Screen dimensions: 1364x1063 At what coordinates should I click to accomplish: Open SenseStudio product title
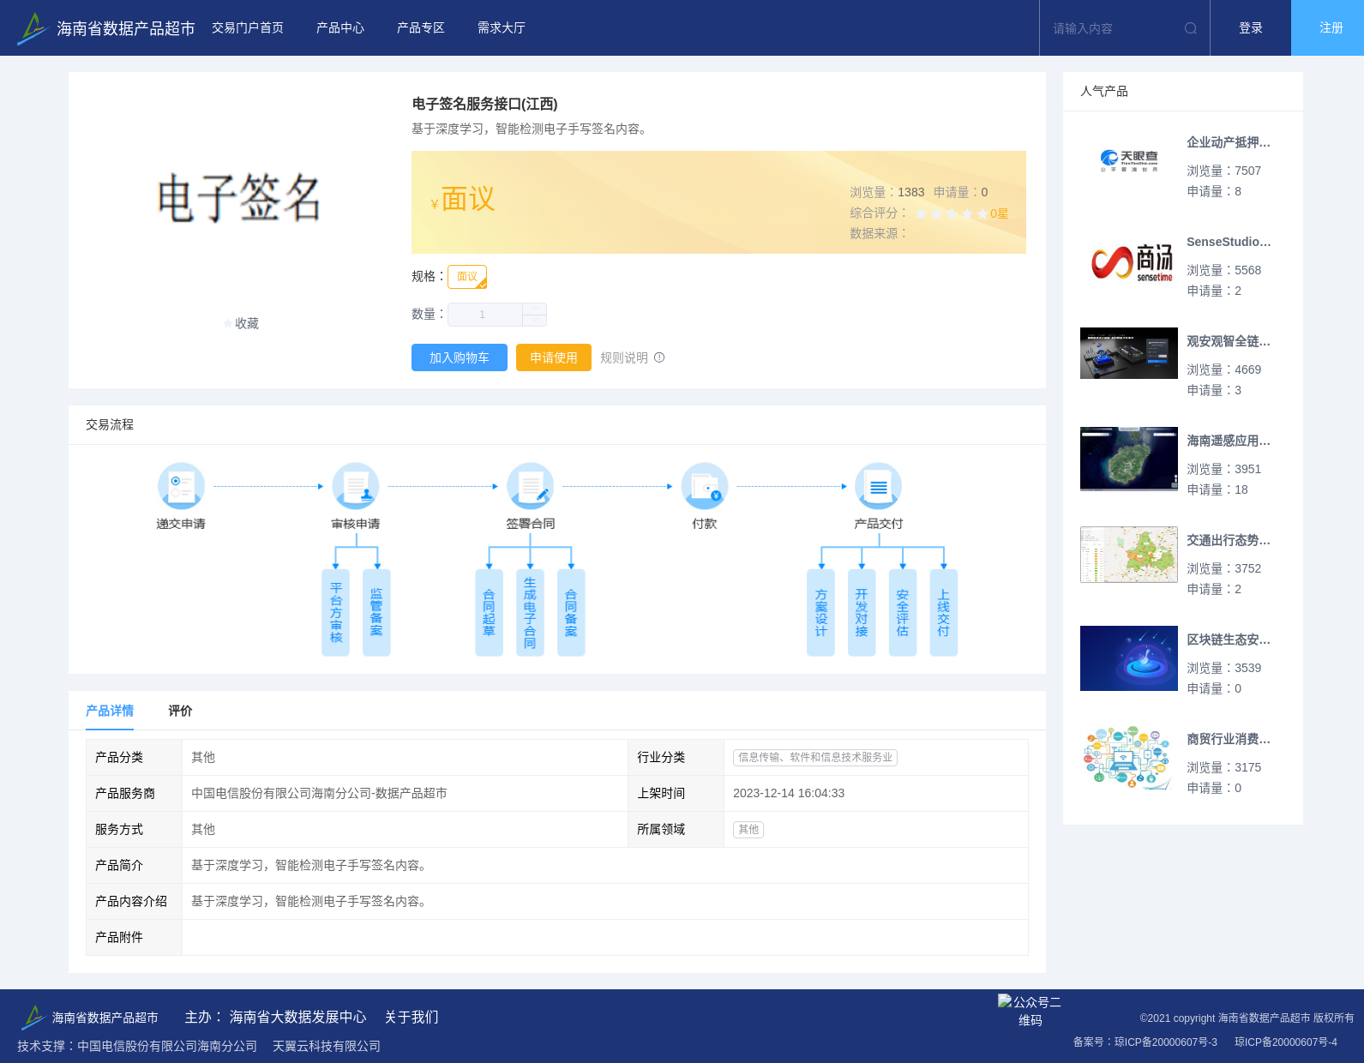(1229, 242)
